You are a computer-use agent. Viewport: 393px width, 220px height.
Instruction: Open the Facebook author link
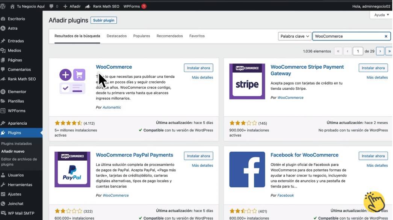pos(286,195)
